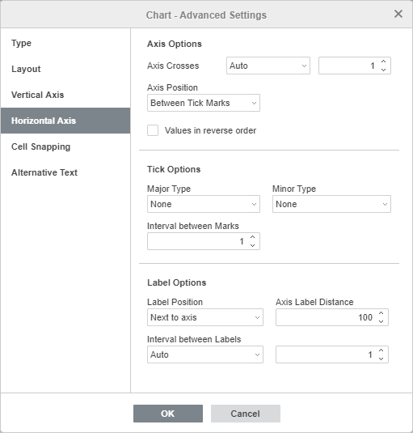
Task: Expand the Major Type dropdown
Action: (204, 204)
